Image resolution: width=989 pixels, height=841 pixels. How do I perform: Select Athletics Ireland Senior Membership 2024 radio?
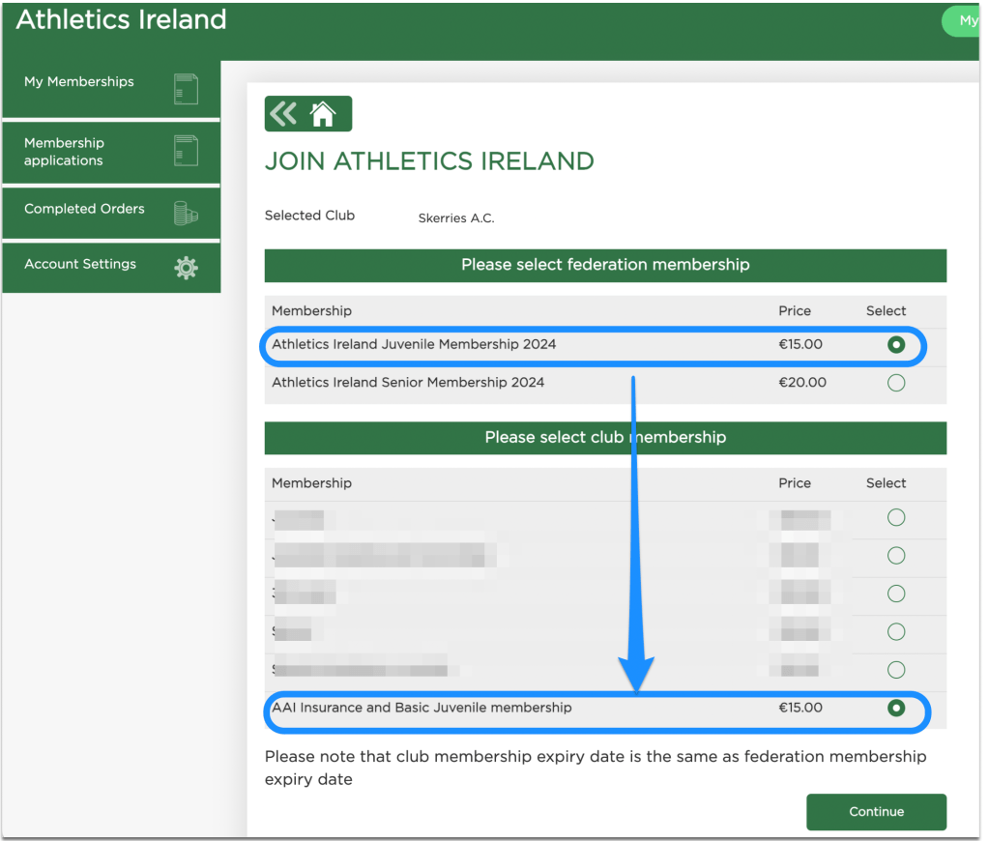point(896,383)
